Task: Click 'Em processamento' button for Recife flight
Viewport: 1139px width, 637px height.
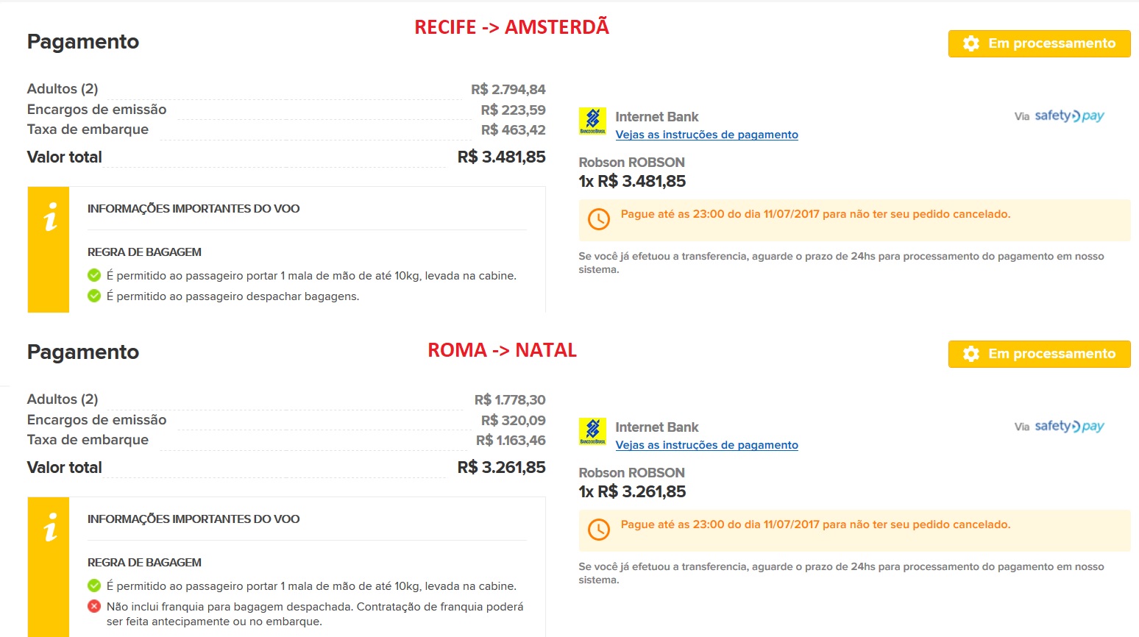Action: coord(1039,43)
